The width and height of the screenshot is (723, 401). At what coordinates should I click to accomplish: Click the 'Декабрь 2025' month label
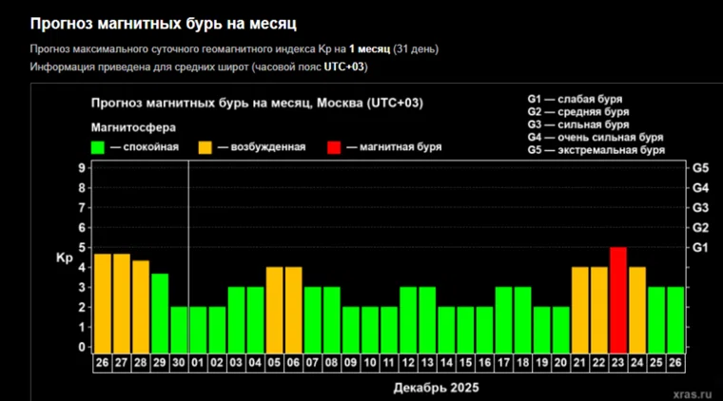[435, 388]
